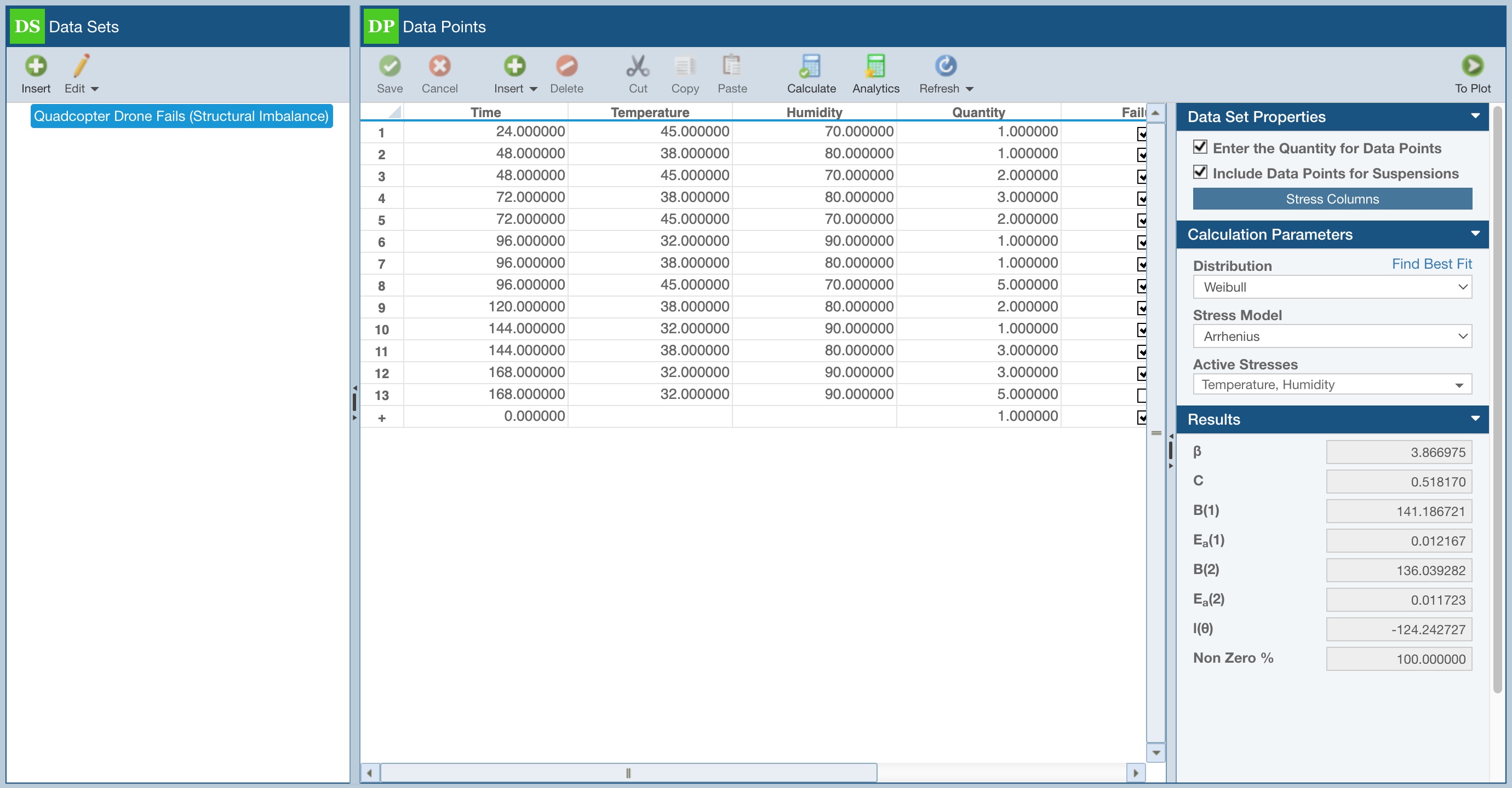
Task: Expand the Stress Model Arrhenius dropdown
Action: (x=1332, y=337)
